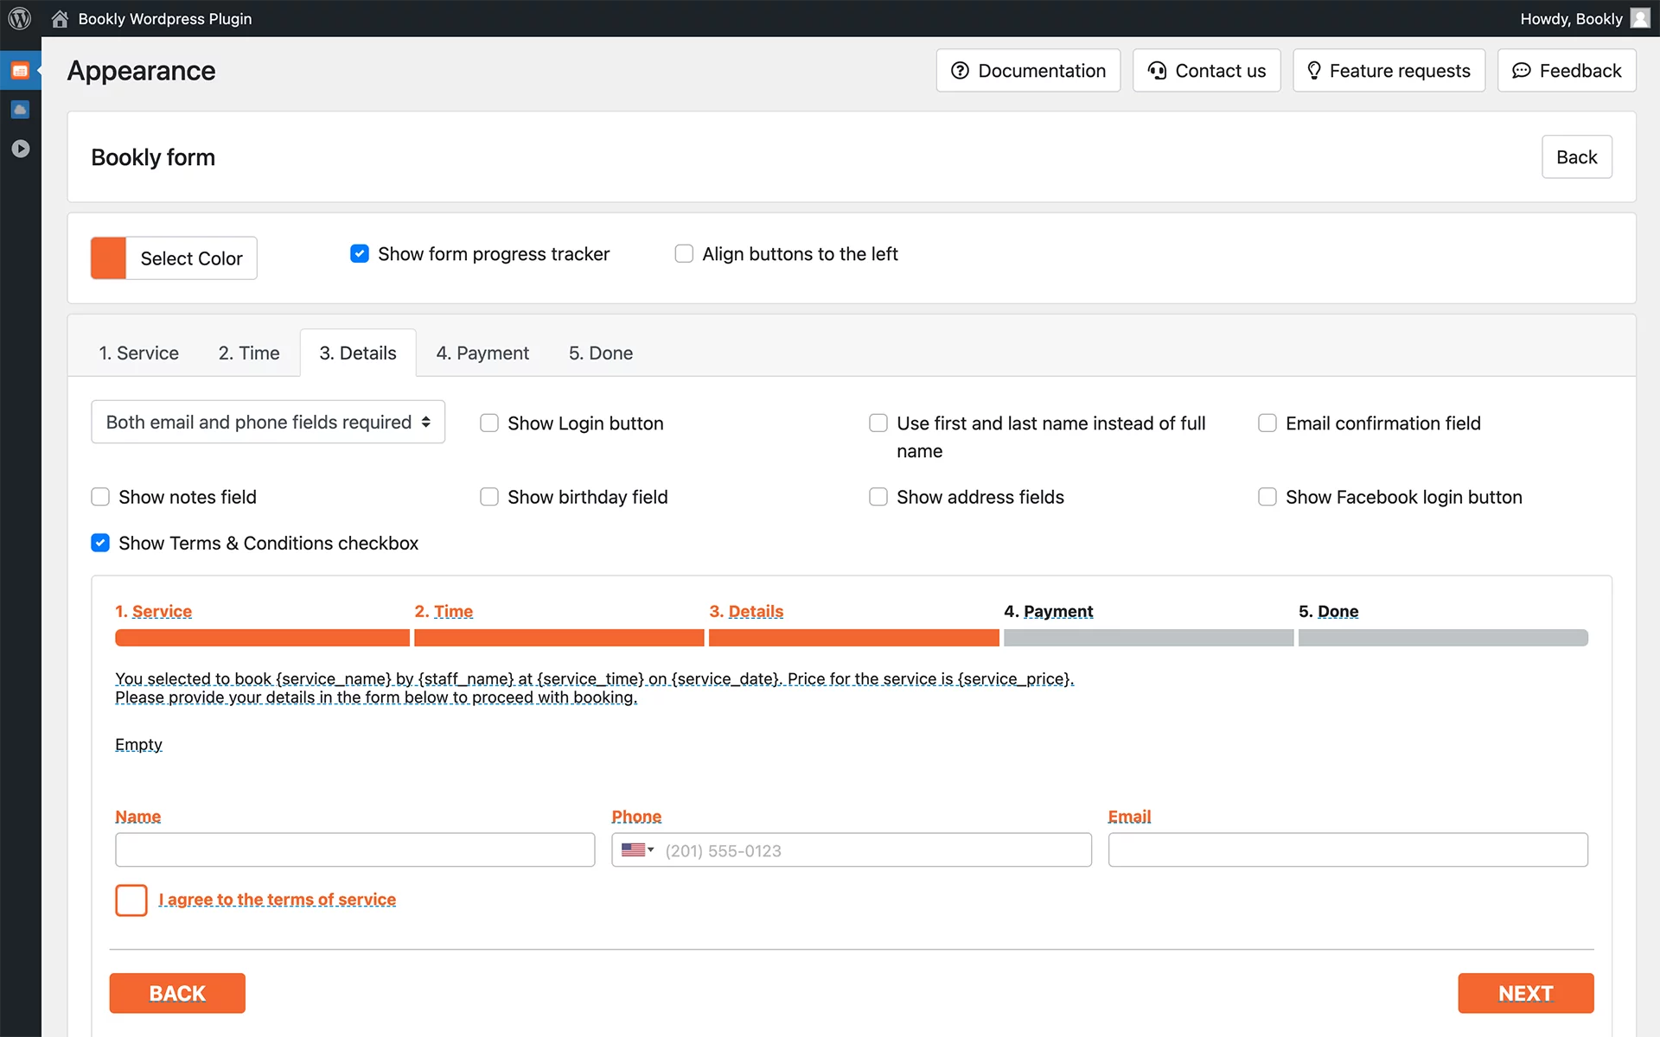Click the home icon beside Bookly Wordpress Plugin
This screenshot has height=1037, width=1660.
click(60, 19)
